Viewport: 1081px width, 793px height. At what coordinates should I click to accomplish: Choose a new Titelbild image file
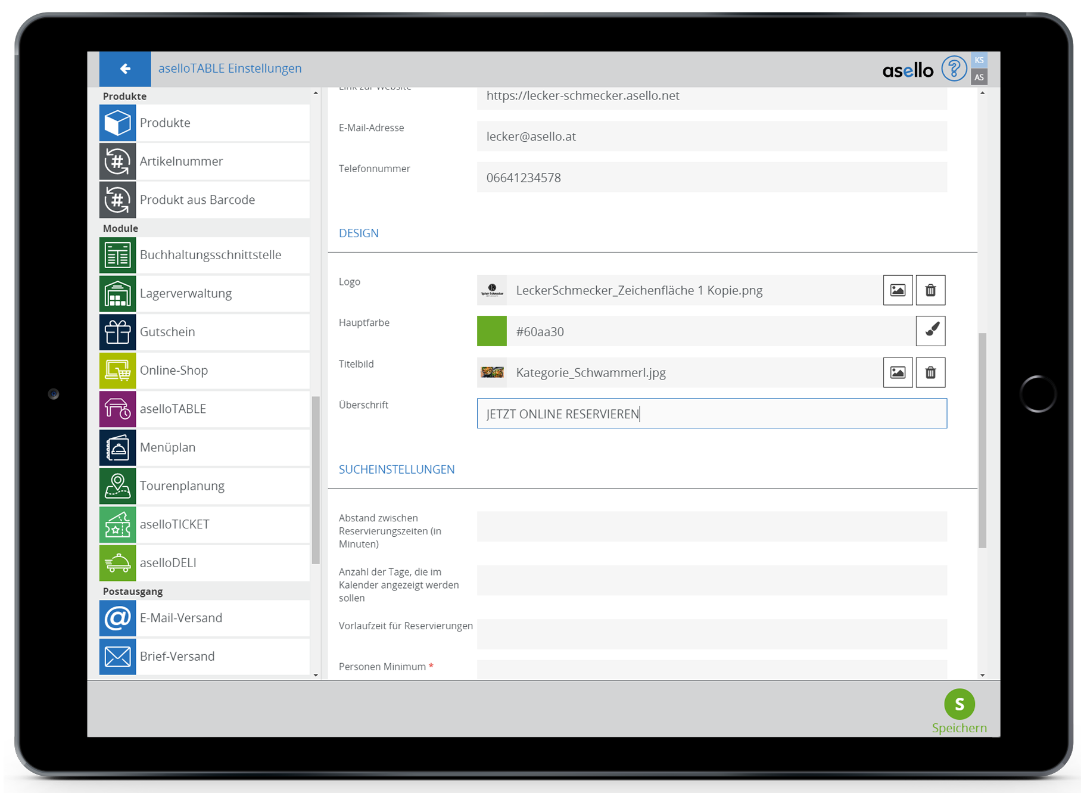click(898, 372)
